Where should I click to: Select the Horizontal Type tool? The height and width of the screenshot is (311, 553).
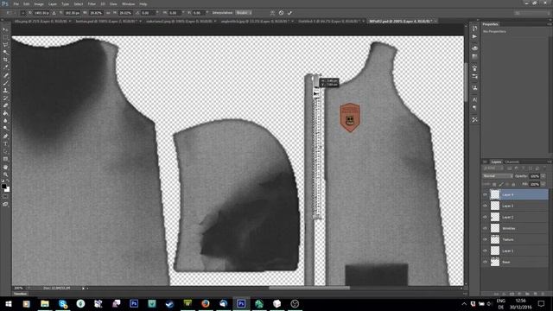coord(5,143)
